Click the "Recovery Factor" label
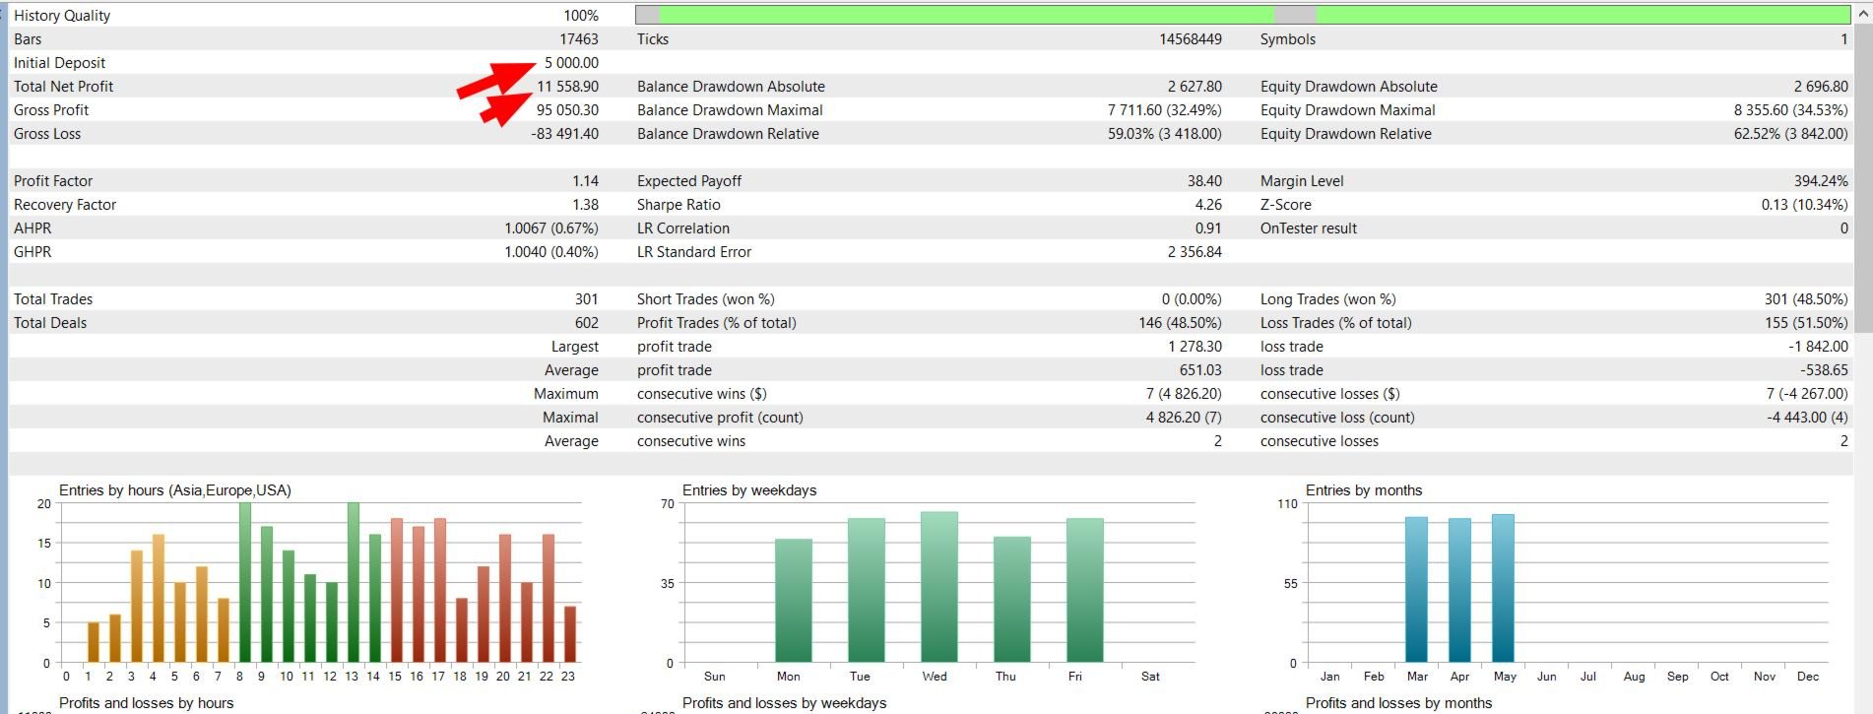The width and height of the screenshot is (1873, 714). tap(65, 205)
